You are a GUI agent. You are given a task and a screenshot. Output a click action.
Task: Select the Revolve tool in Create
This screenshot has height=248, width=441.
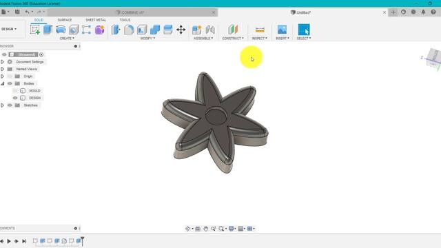click(61, 30)
